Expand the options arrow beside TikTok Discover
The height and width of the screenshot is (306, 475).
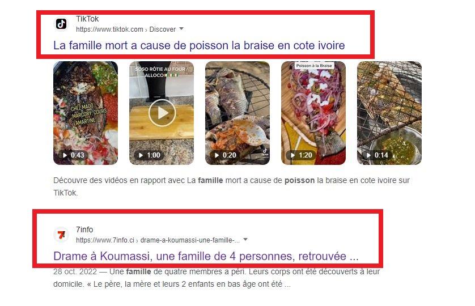point(181,29)
